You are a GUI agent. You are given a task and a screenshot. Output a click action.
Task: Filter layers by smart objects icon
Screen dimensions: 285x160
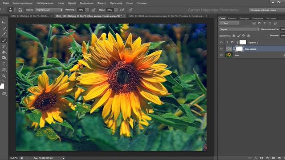[275, 23]
